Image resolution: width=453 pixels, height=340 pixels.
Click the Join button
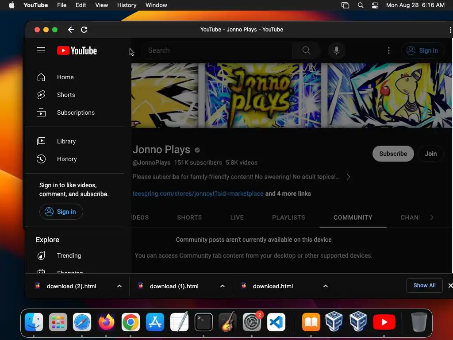click(x=430, y=154)
